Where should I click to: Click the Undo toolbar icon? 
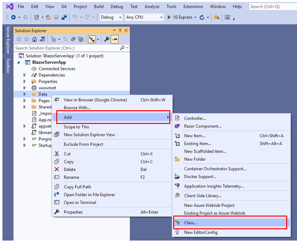coord(75,18)
